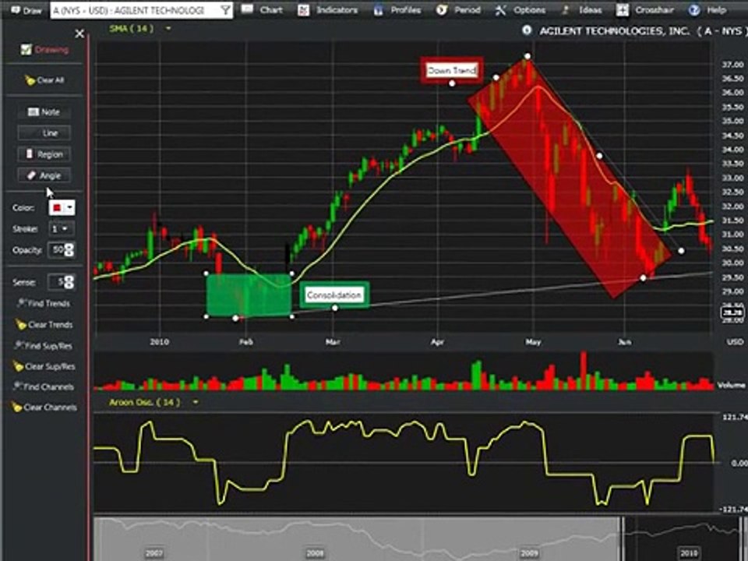Image resolution: width=748 pixels, height=561 pixels.
Task: Select the Note drawing tool
Action: 44,112
